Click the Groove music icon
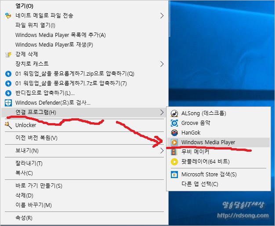This screenshot has height=226, width=275. 174,123
